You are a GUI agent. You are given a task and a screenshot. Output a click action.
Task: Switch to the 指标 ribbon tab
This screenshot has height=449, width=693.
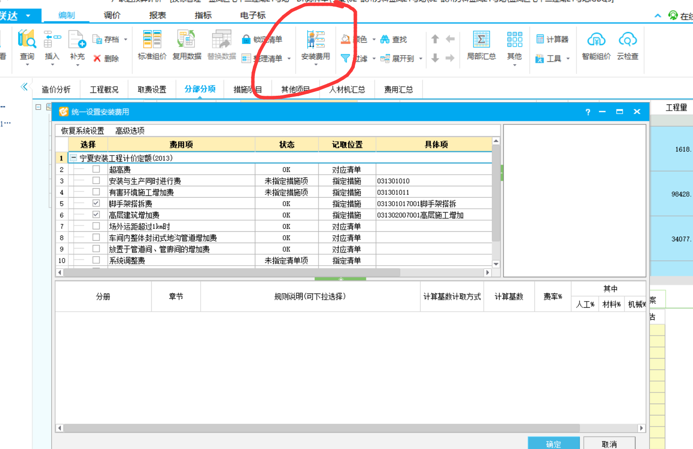(x=203, y=15)
